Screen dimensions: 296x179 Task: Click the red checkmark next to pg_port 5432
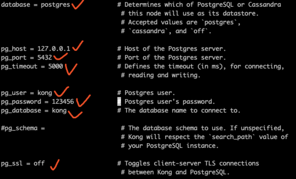click(60, 56)
